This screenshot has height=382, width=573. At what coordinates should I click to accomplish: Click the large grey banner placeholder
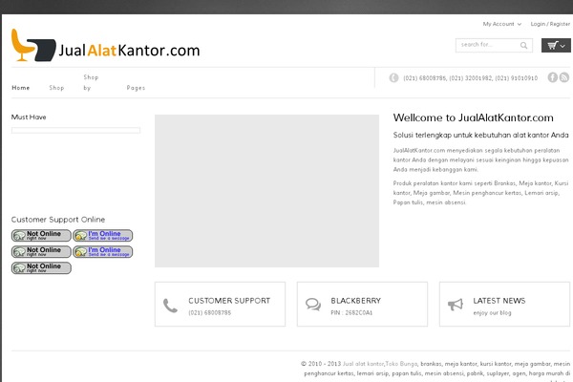tap(266, 191)
